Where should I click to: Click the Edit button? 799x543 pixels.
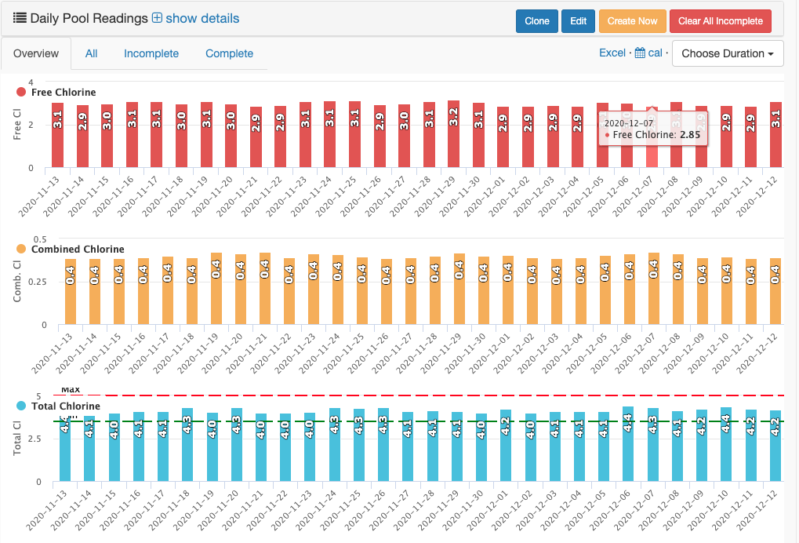[x=578, y=21]
